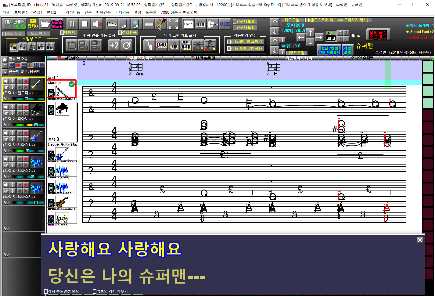Click the drum kit icon in score
Screen dimensions: 435x297
[x=62, y=219]
